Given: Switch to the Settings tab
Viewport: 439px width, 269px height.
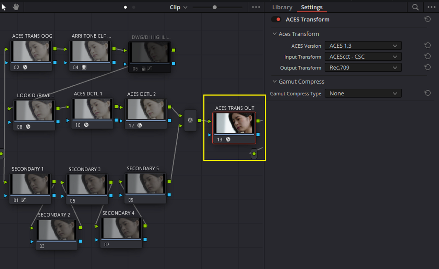Looking at the screenshot, I should pos(312,7).
